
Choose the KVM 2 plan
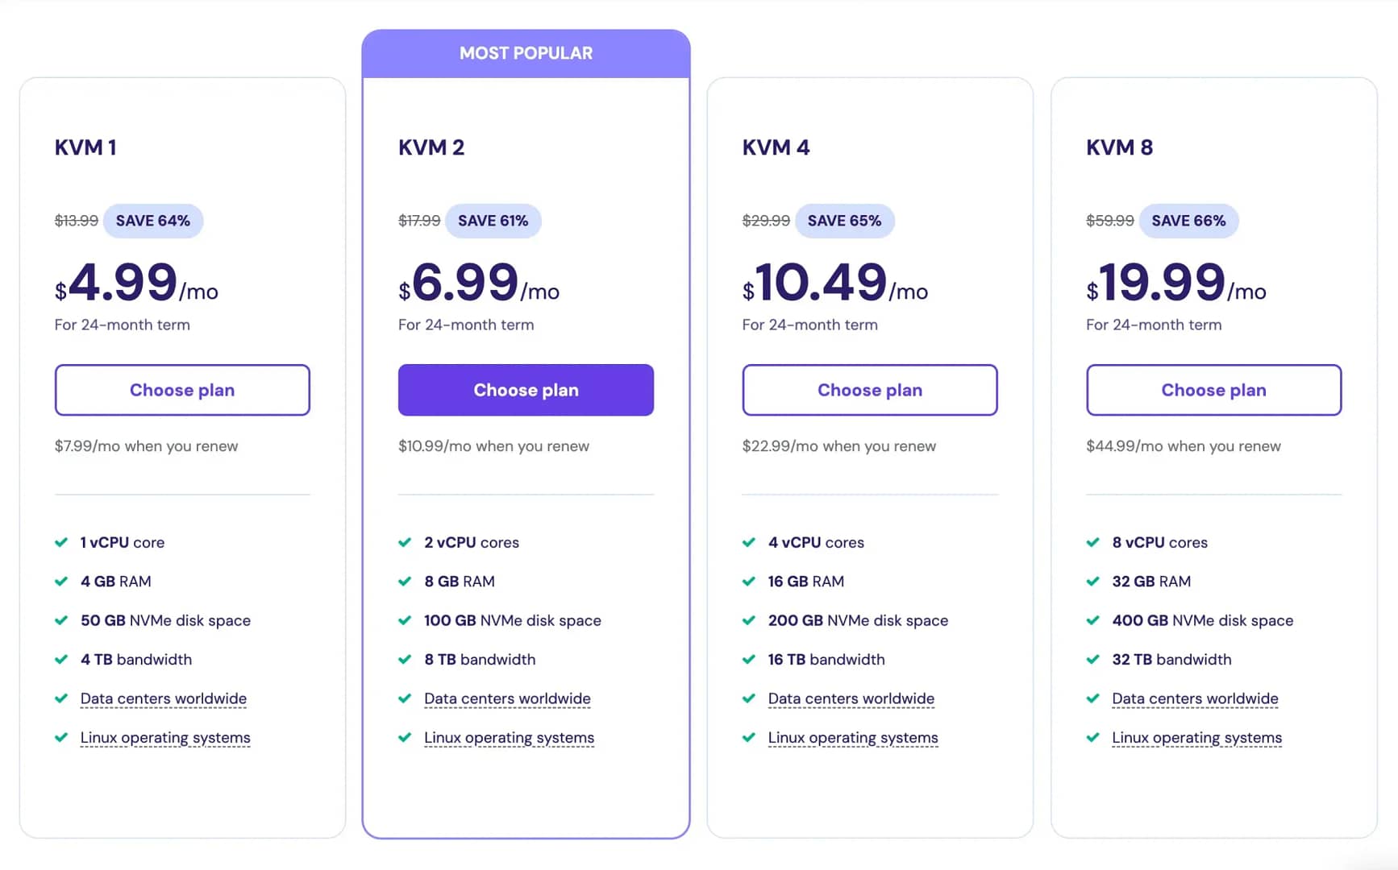click(526, 390)
